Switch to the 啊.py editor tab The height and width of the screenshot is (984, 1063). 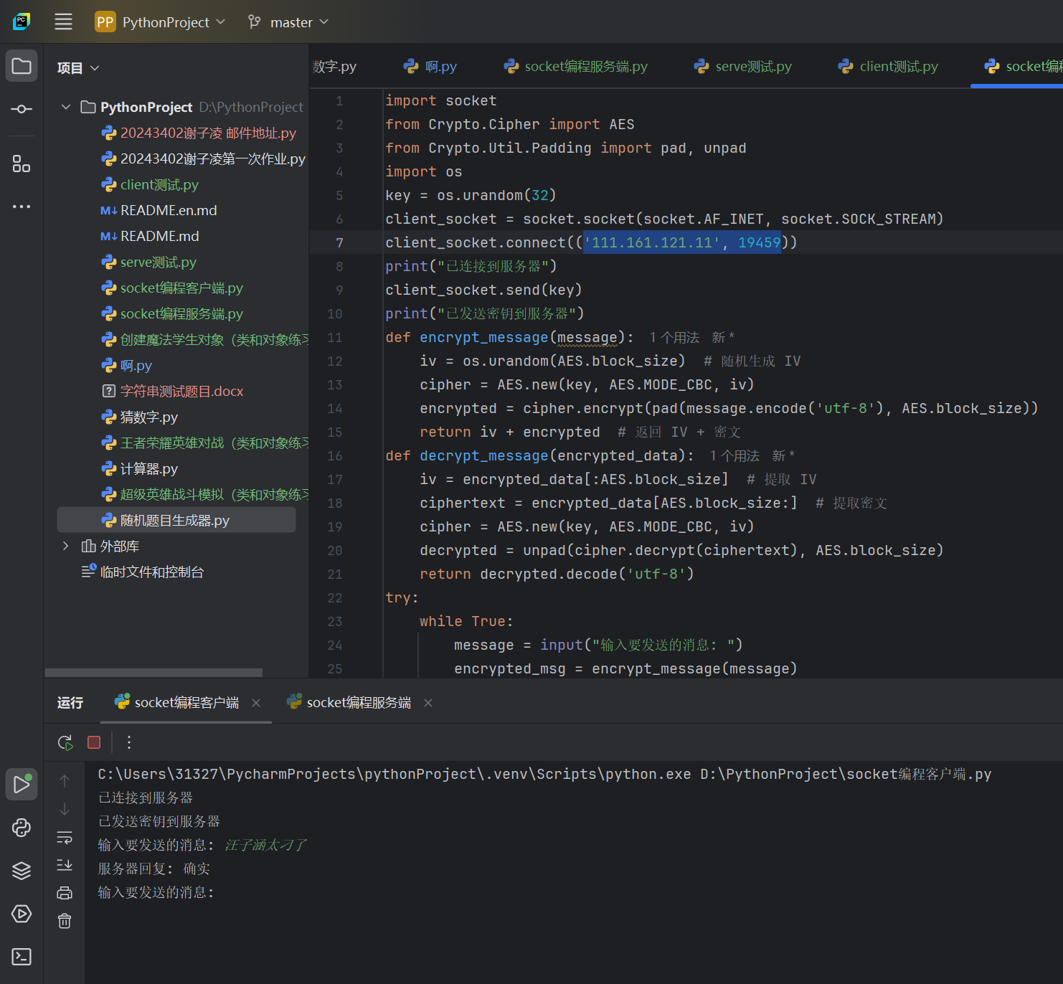[x=430, y=66]
